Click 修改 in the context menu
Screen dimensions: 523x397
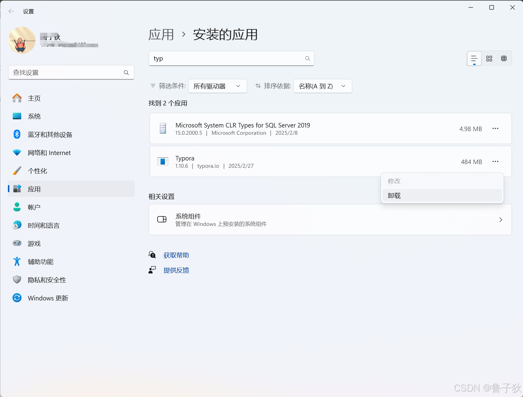[x=442, y=181]
